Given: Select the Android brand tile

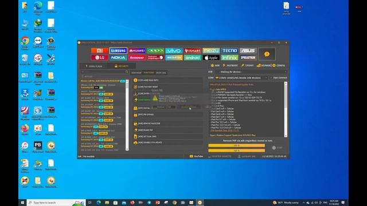Looking at the screenshot, I should 193,57.
